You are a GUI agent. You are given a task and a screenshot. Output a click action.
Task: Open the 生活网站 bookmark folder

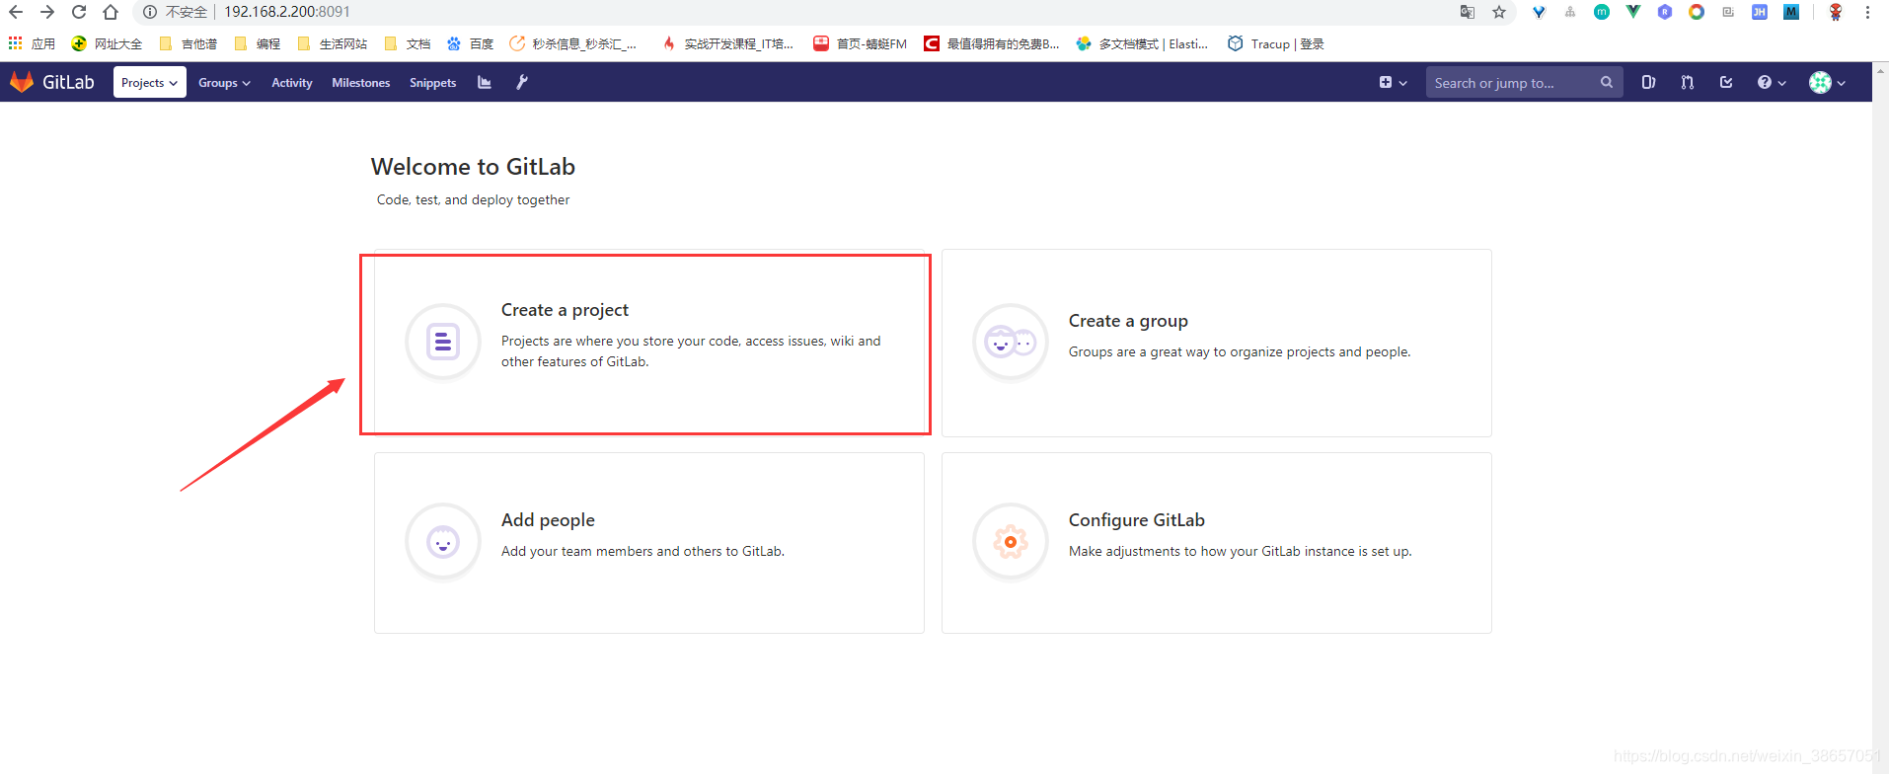tap(332, 43)
